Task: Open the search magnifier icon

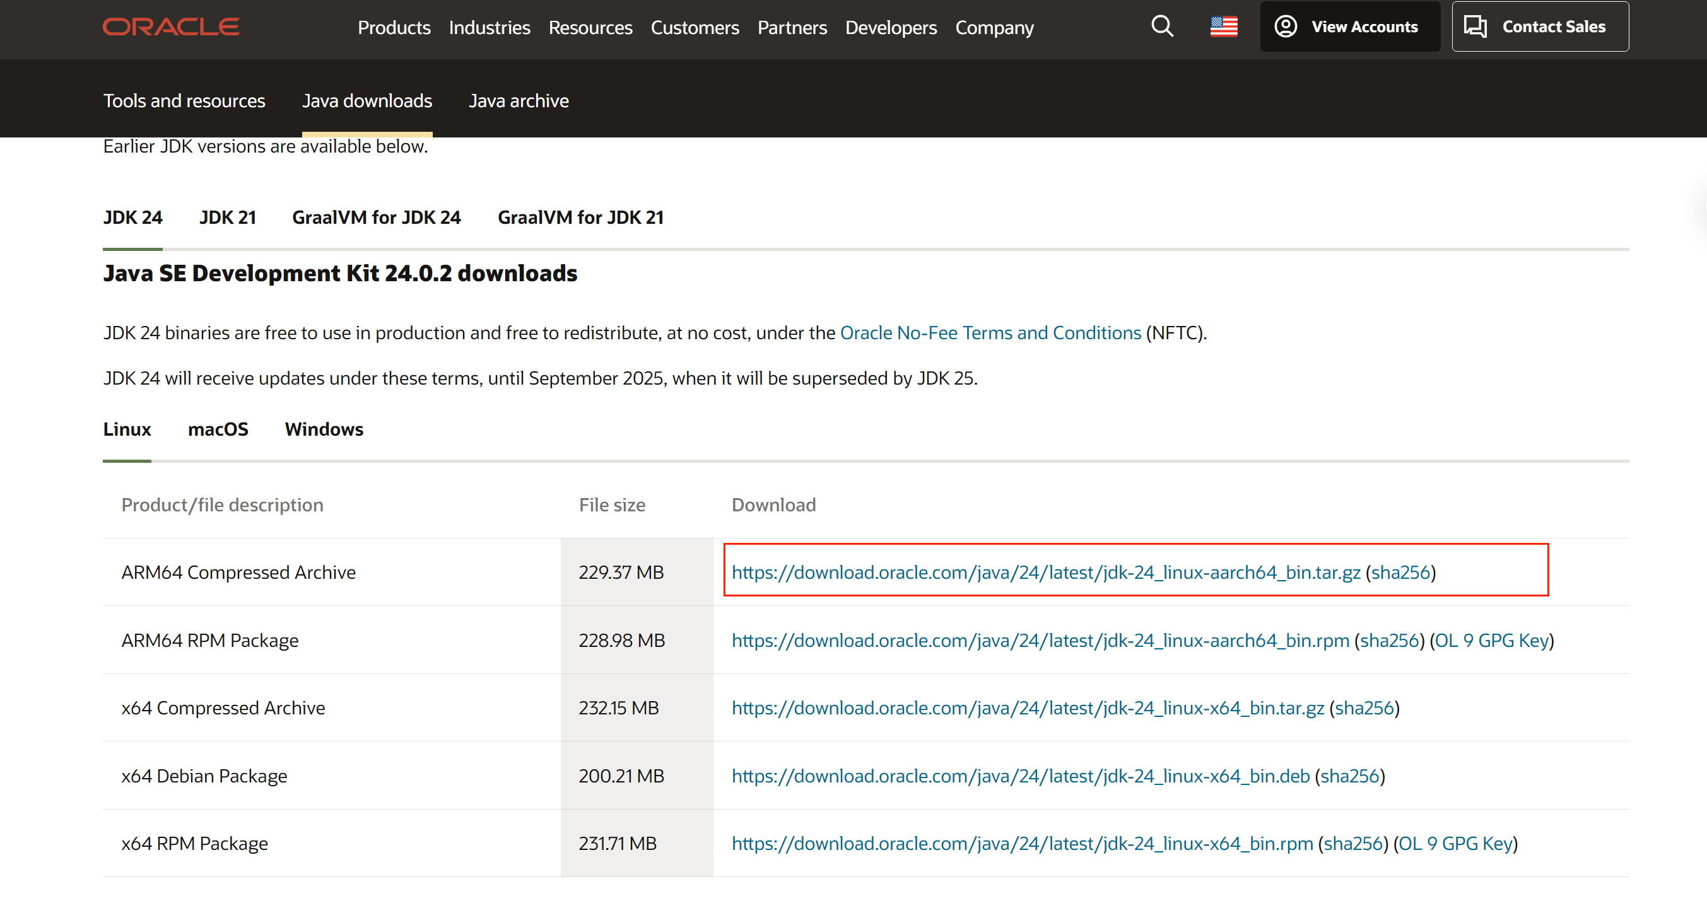Action: click(x=1163, y=26)
